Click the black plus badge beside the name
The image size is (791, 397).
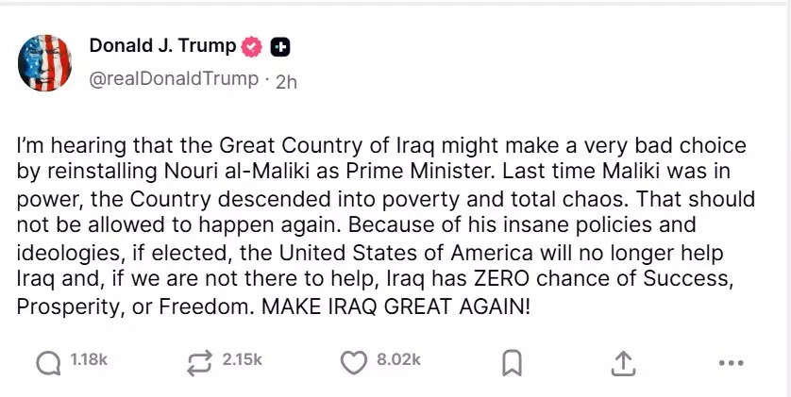point(280,46)
